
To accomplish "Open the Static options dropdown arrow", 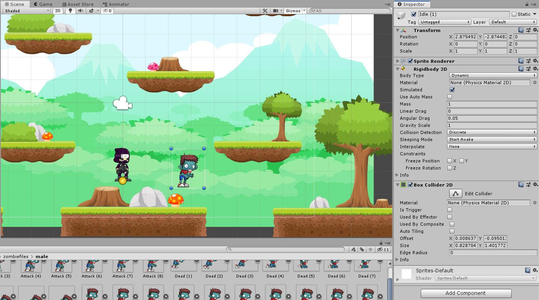I will (535, 14).
